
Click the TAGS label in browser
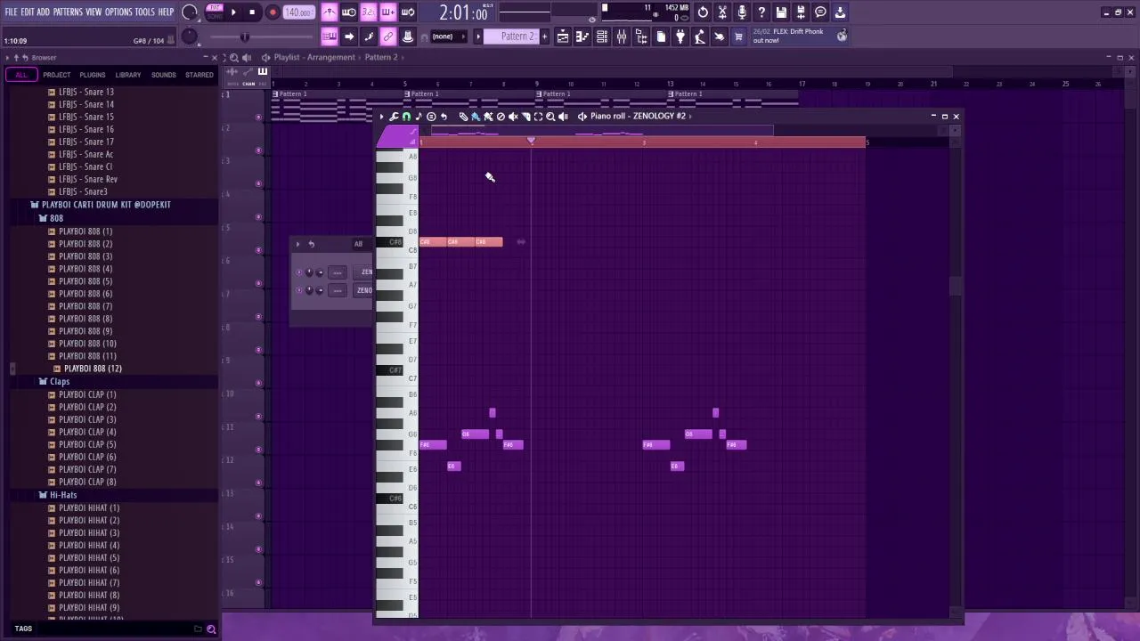23,629
